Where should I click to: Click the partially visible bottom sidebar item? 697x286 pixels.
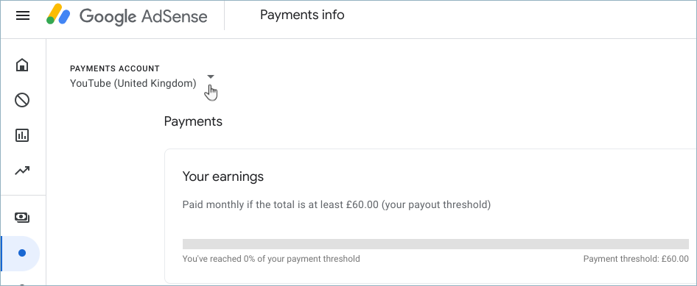click(x=22, y=284)
